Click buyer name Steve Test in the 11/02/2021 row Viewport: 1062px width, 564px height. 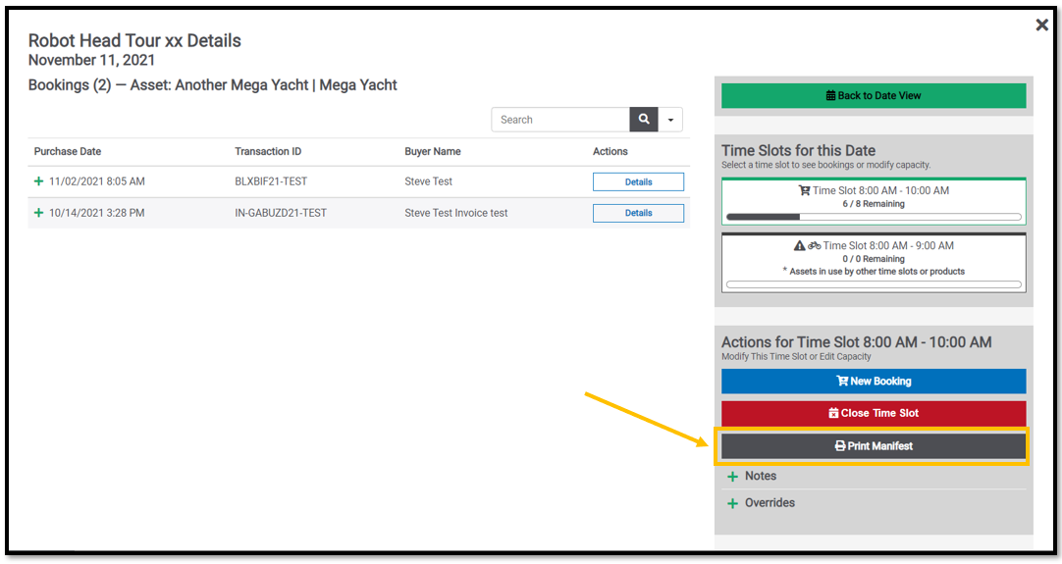(x=429, y=181)
